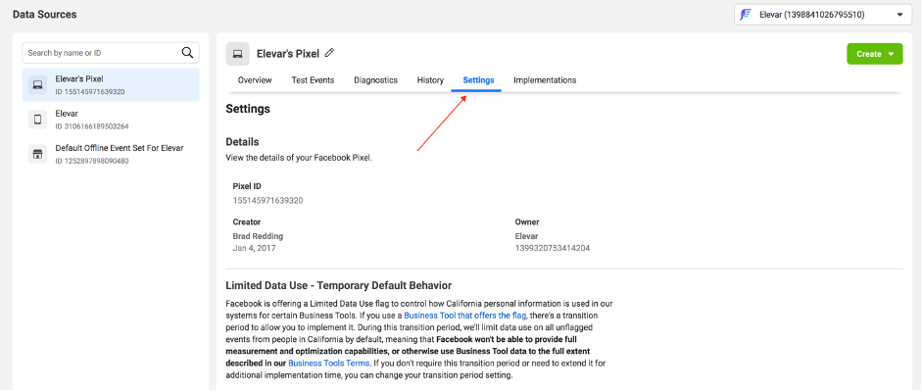Viewport: 922px width, 392px height.
Task: Focus the Search by name or ID field
Action: point(102,53)
